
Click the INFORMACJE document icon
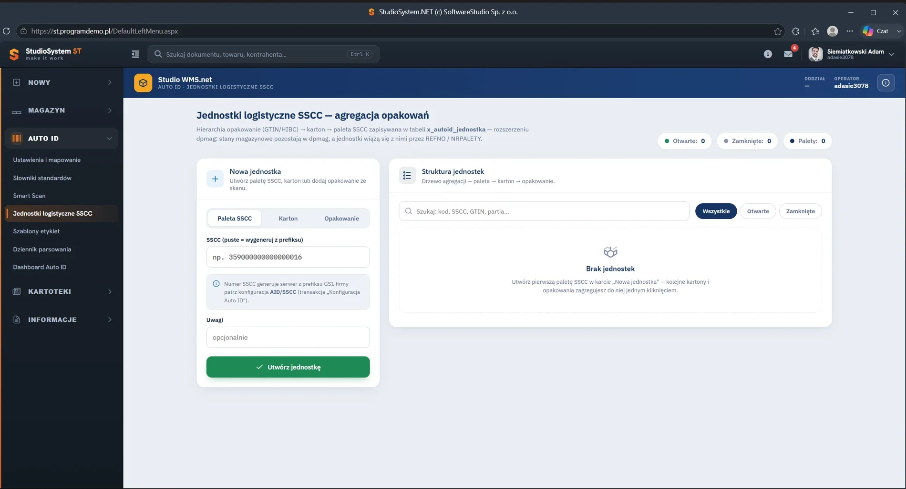17,319
